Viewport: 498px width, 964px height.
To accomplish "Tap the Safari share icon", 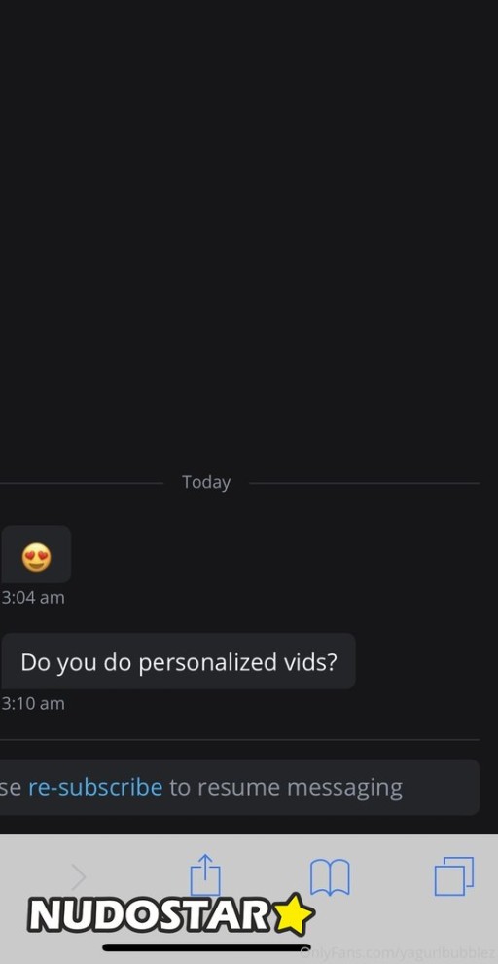I will click(x=205, y=874).
